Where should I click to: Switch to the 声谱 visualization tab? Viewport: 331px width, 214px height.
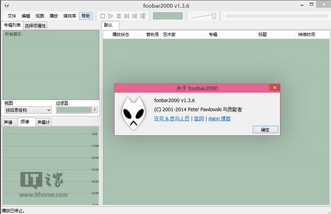(8, 122)
